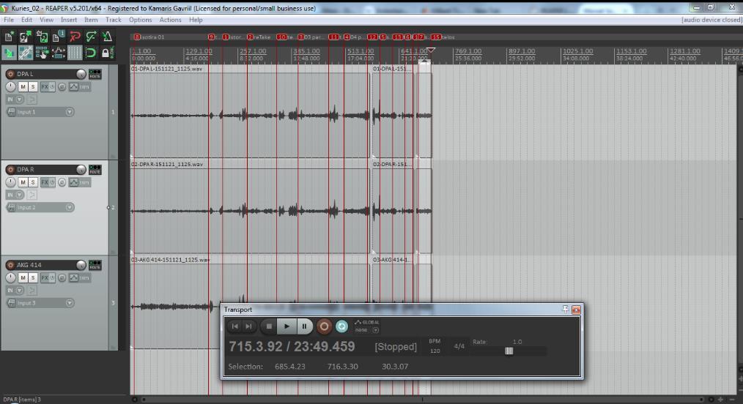Solo the DPA L track
743x404 pixels.
point(33,86)
